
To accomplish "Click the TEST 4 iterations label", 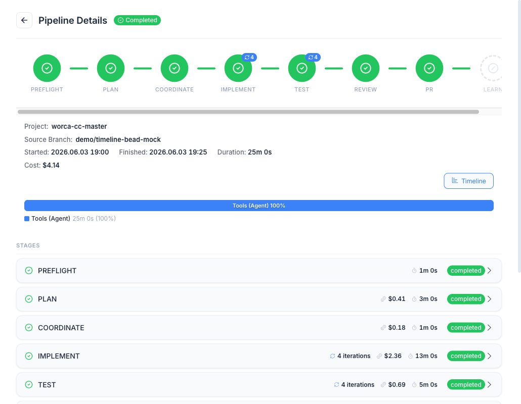I will pyautogui.click(x=358, y=385).
